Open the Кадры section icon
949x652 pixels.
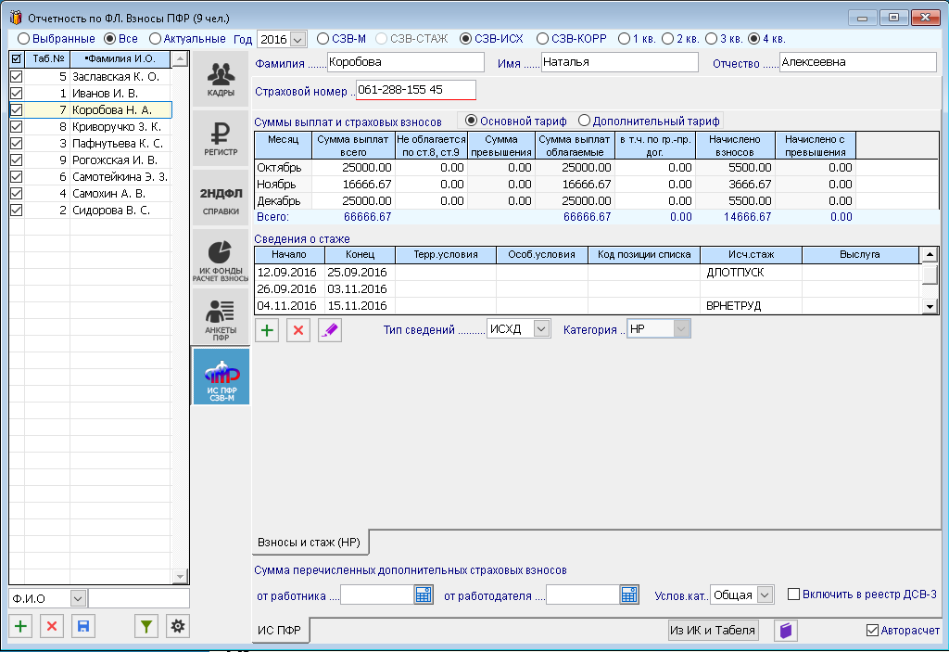pyautogui.click(x=221, y=80)
